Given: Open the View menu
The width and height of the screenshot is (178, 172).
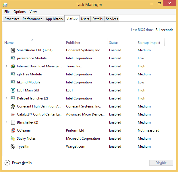Looking at the screenshot, I should pos(33,12).
